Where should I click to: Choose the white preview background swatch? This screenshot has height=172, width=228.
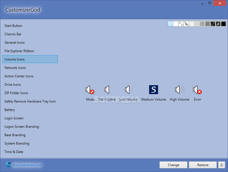click(176, 24)
